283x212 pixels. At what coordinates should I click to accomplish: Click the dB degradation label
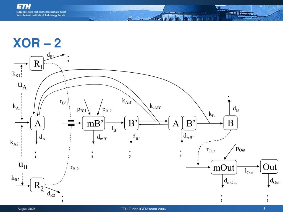point(236,109)
